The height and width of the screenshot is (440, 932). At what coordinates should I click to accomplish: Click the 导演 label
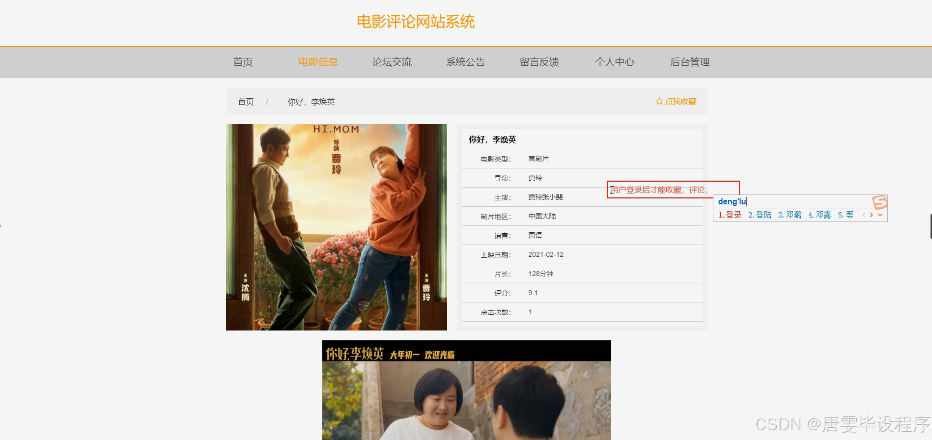(503, 178)
